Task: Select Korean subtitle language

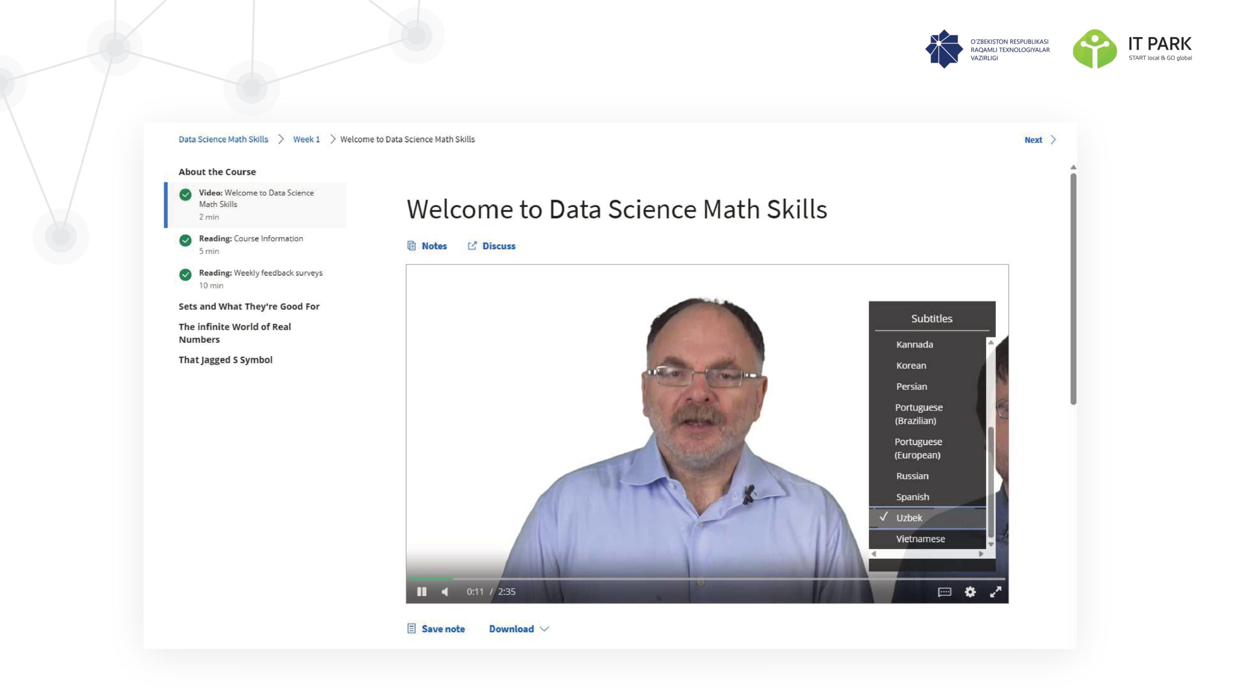Action: pyautogui.click(x=911, y=366)
